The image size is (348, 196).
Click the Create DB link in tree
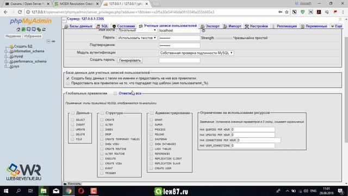pyautogui.click(x=23, y=46)
